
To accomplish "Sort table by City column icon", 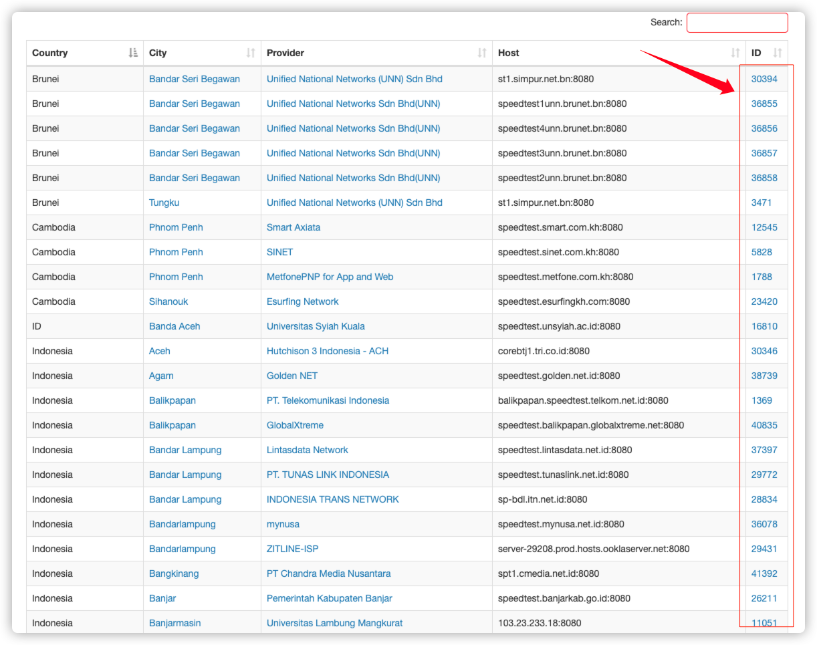I will tap(251, 53).
